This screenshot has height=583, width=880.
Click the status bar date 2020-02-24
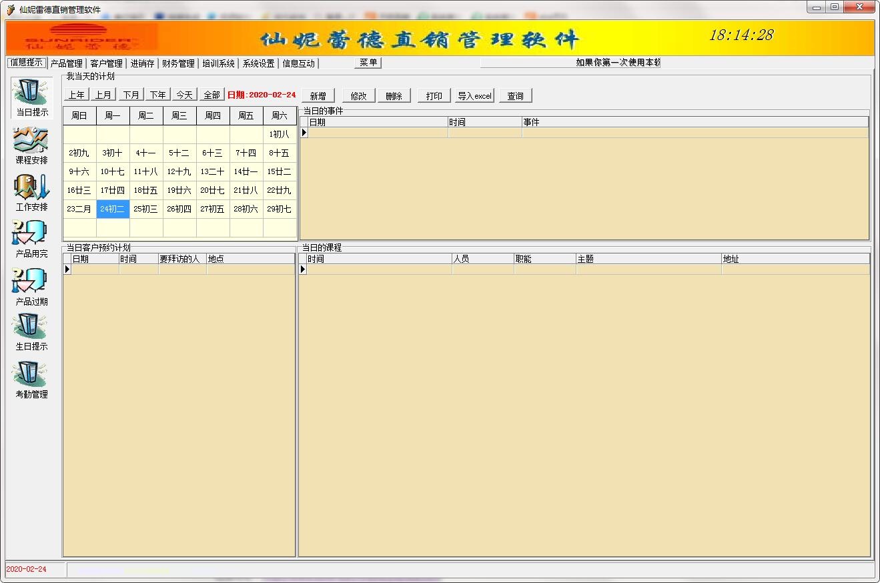click(x=27, y=569)
